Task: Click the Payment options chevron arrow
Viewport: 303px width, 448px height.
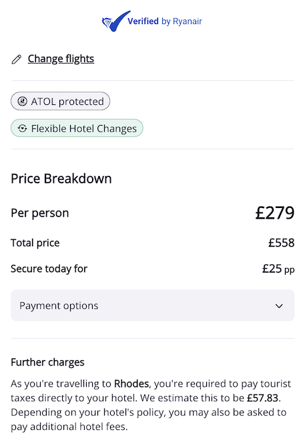Action: tap(279, 306)
